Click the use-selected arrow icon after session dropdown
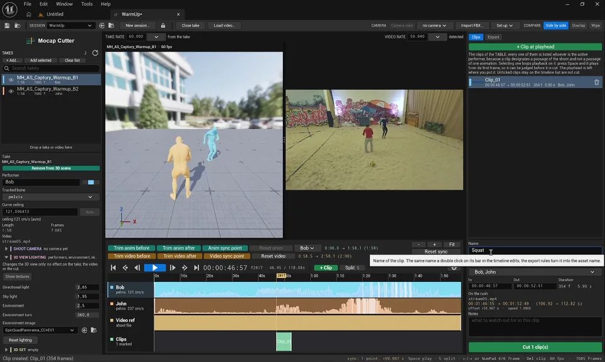This screenshot has height=362, width=605. pos(102,25)
